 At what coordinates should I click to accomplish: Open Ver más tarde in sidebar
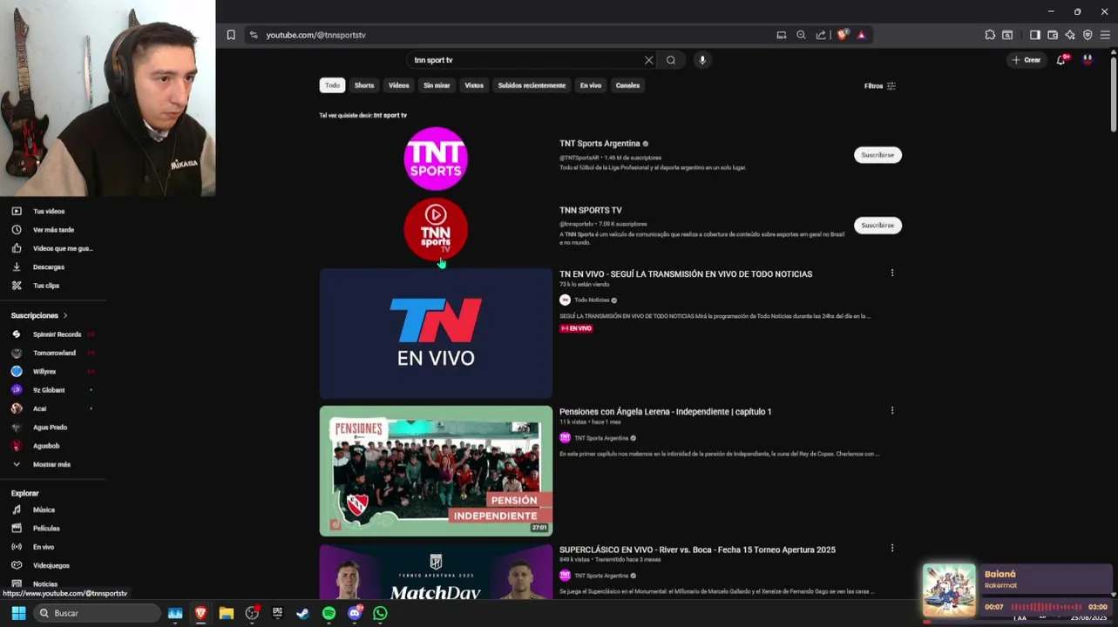pyautogui.click(x=53, y=230)
